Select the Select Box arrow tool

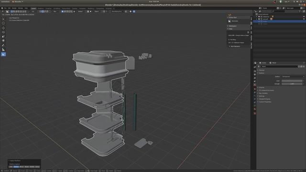[3, 19]
